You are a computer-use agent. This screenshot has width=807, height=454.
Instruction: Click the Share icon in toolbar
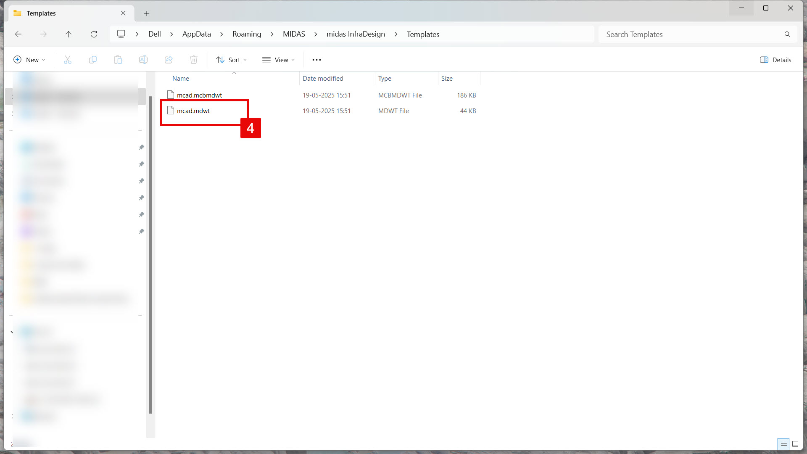(169, 60)
